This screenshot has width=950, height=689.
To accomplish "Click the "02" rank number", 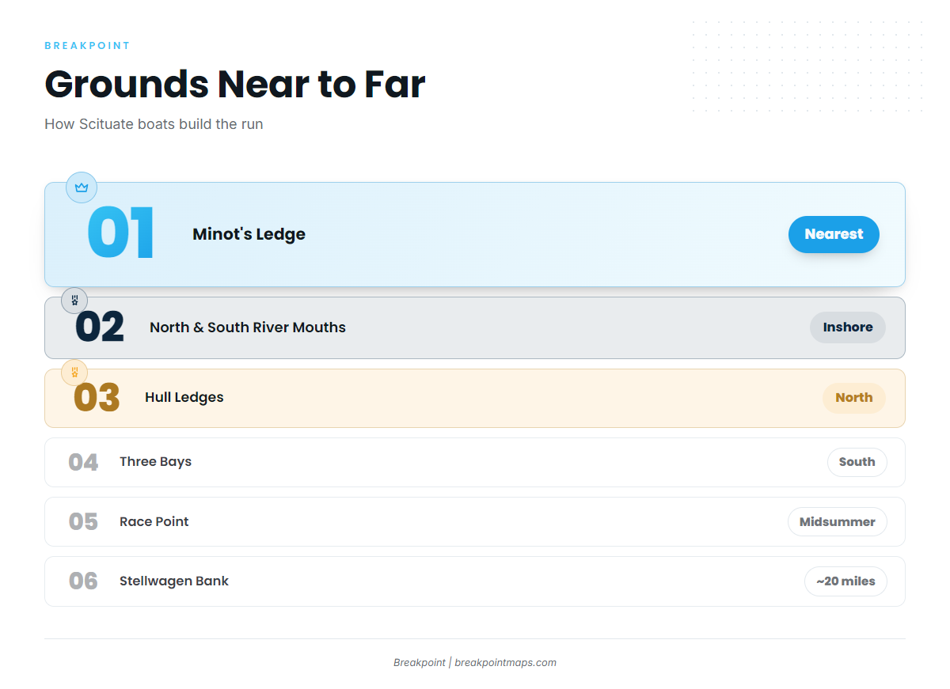I will tap(100, 327).
